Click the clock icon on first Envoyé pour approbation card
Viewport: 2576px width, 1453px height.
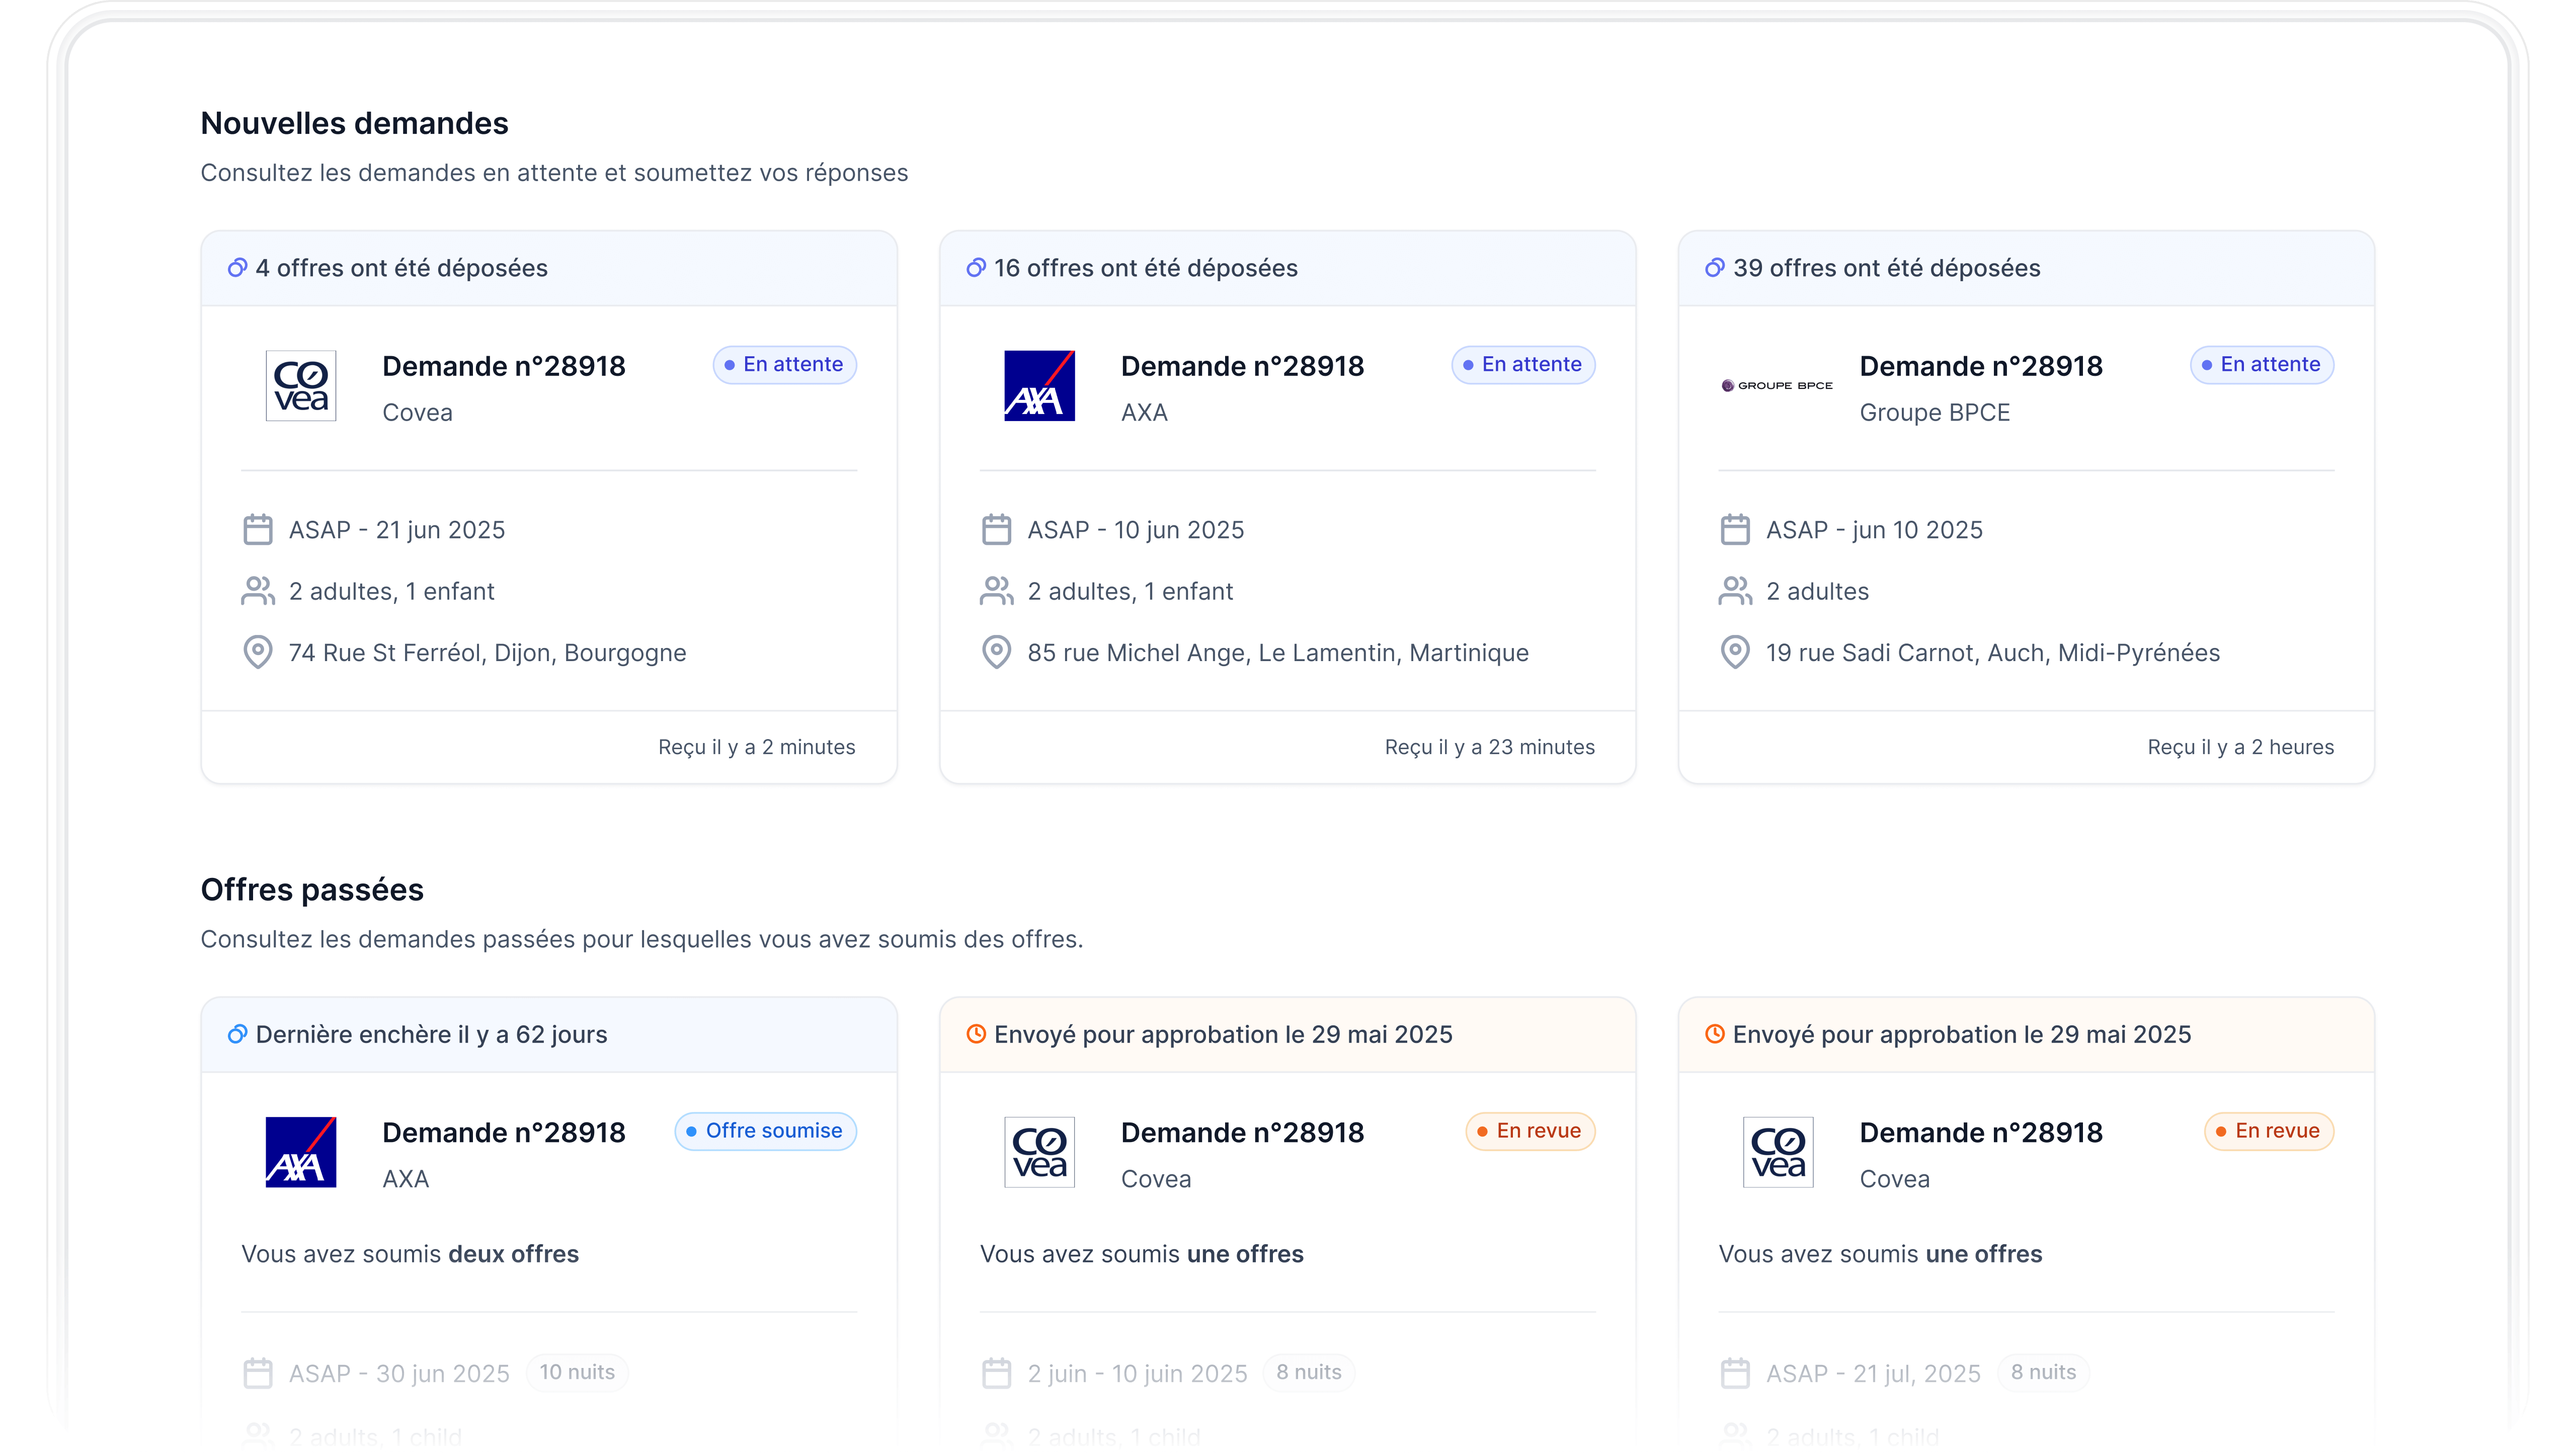pyautogui.click(x=976, y=1034)
